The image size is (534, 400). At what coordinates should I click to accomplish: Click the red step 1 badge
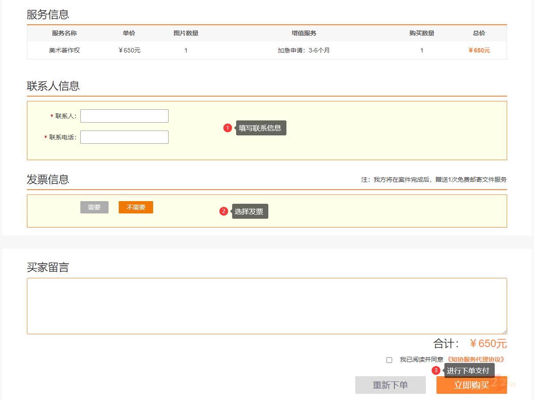click(228, 128)
